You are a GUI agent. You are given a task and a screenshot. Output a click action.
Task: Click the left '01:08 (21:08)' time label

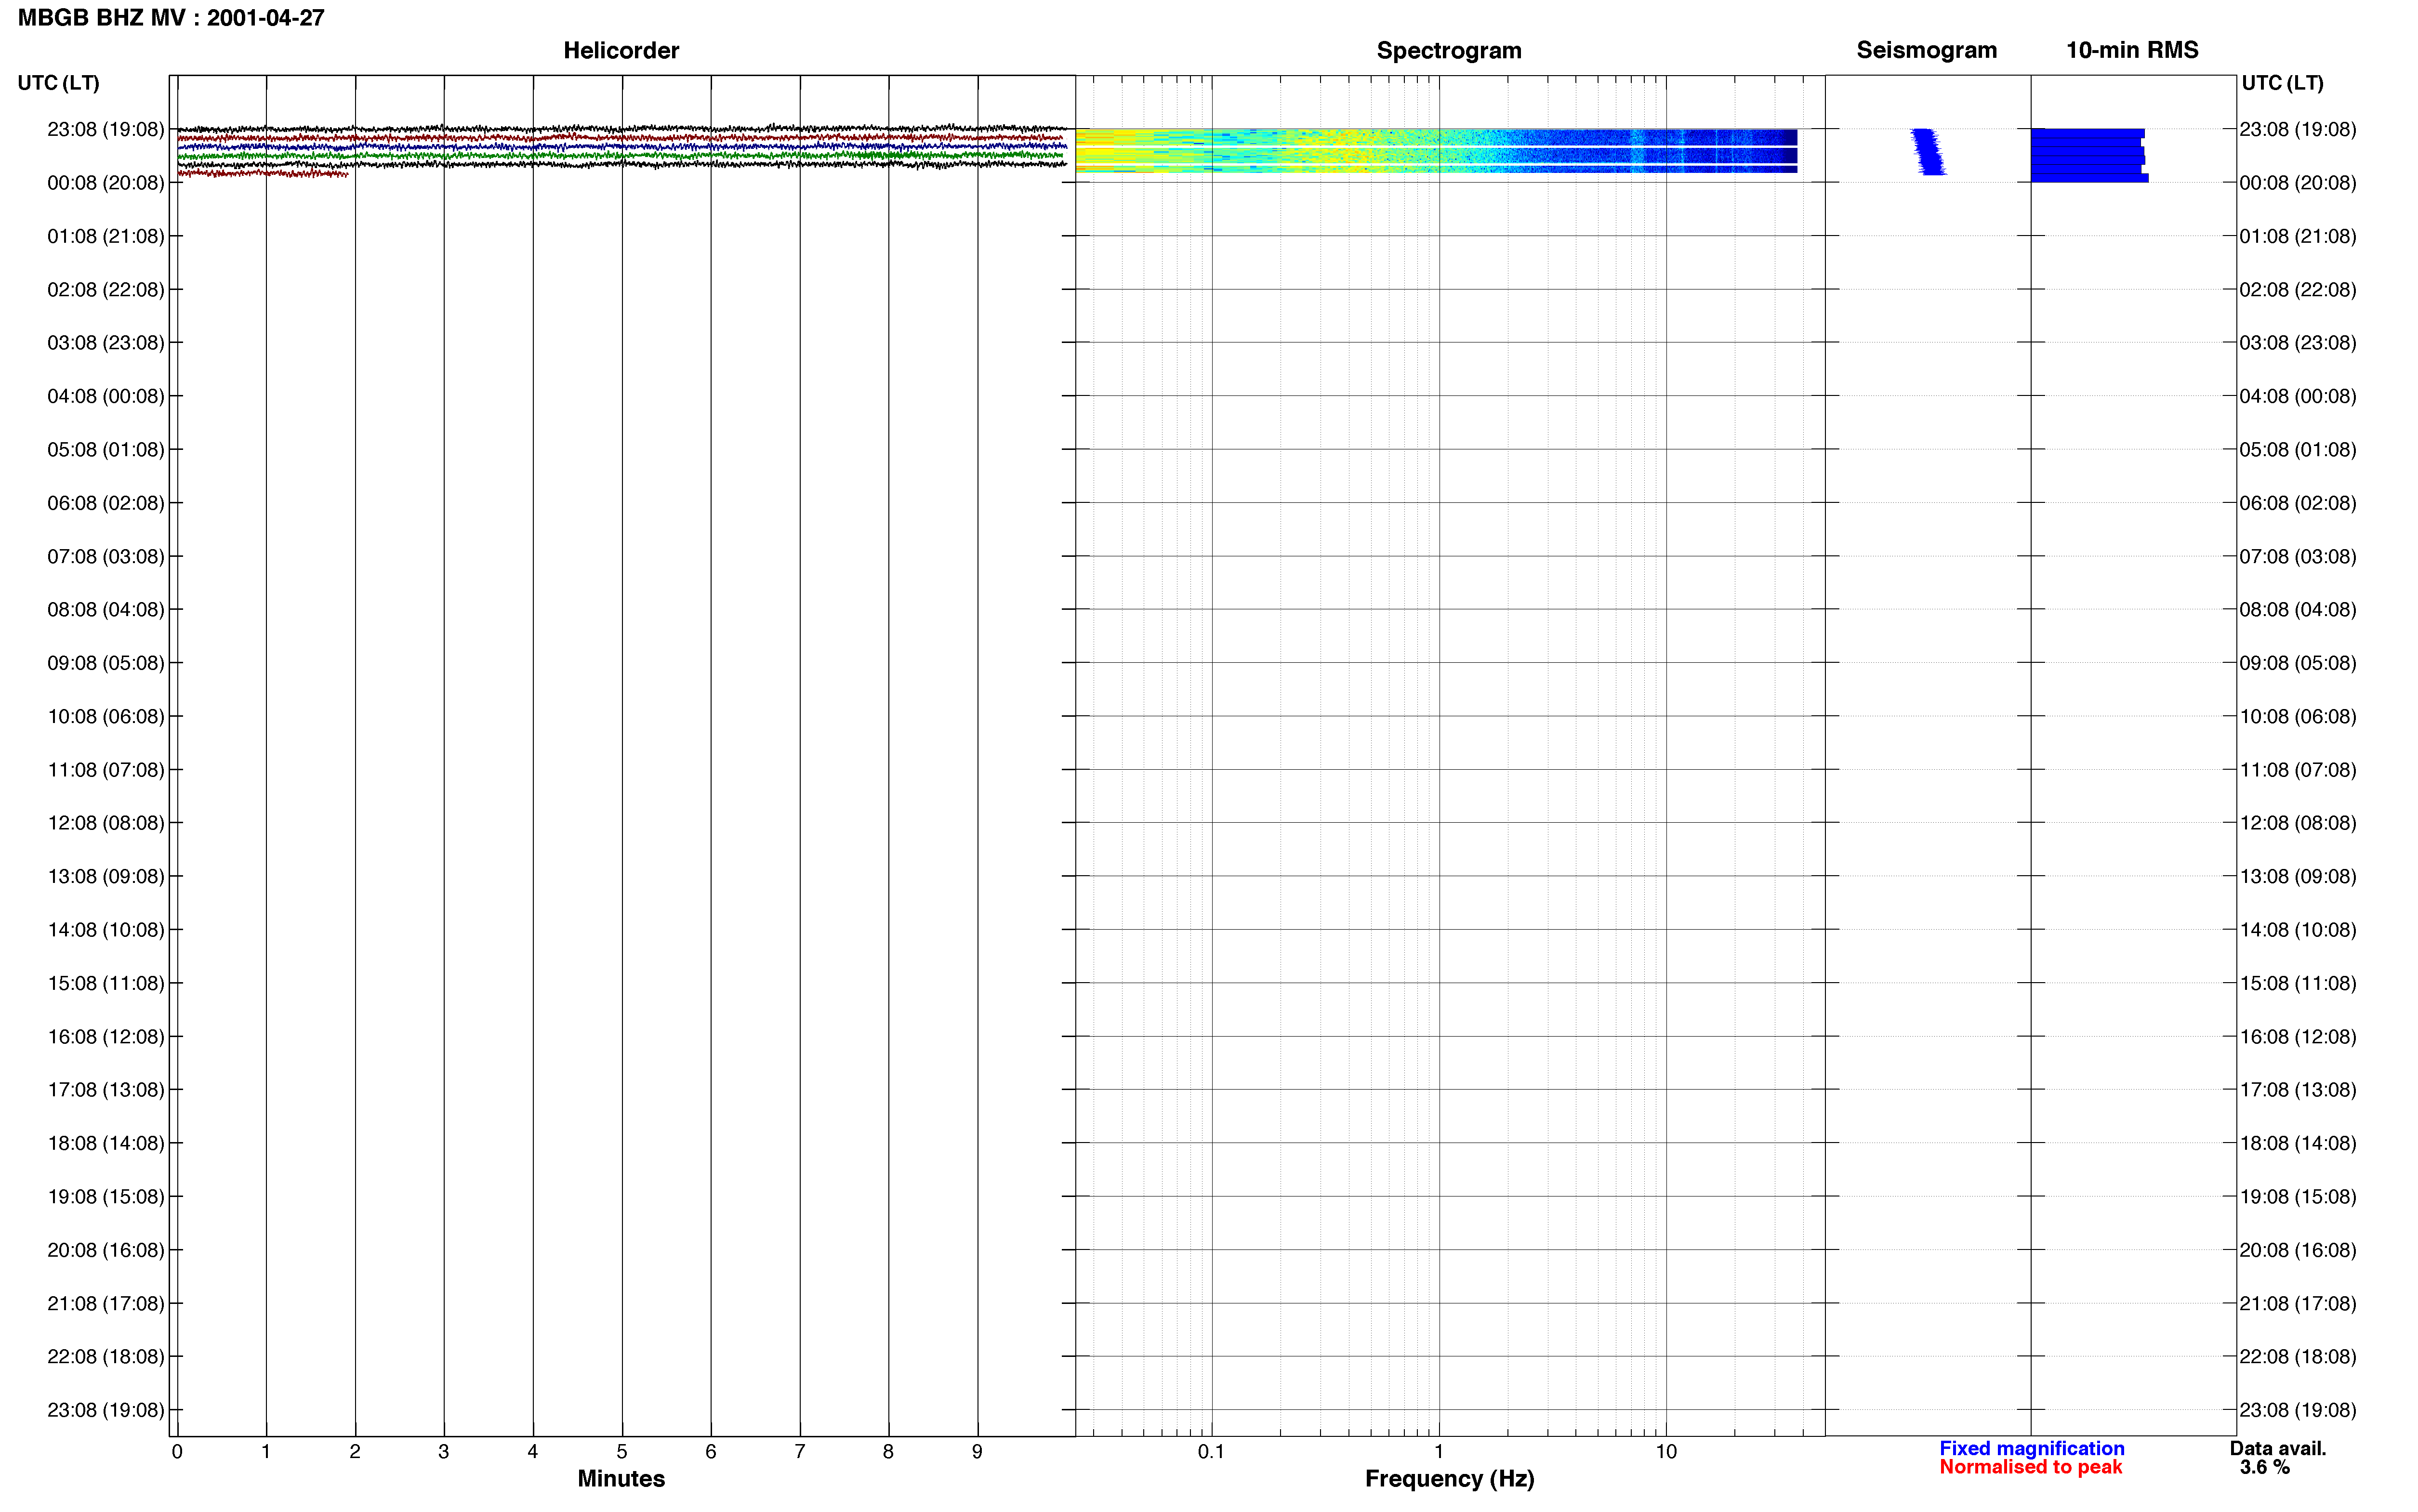105,236
